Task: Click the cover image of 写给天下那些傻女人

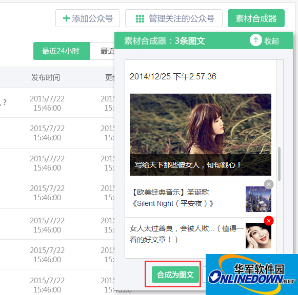Action: tap(201, 135)
